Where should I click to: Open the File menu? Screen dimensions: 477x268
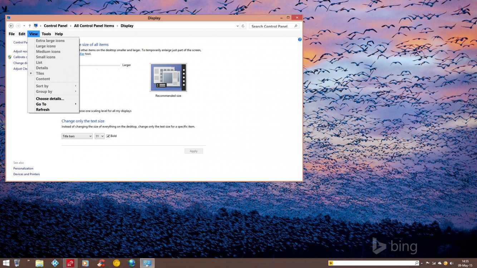tap(12, 34)
